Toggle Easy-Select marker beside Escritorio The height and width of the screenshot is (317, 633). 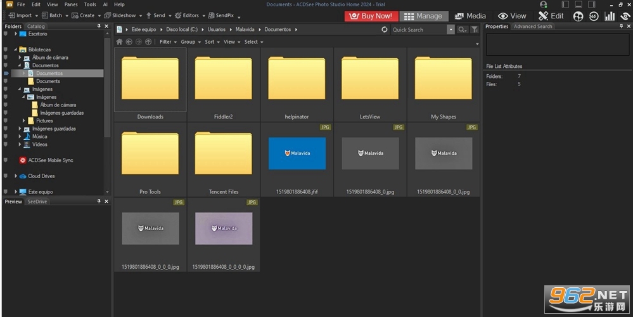[6, 34]
